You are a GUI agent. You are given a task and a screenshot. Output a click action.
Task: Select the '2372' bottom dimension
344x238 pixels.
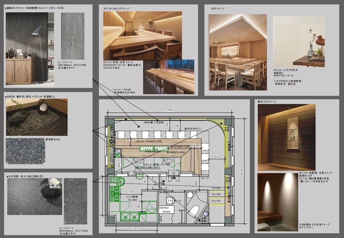(136, 228)
